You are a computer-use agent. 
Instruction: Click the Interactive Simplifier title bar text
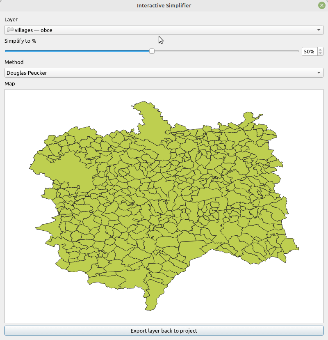point(164,5)
